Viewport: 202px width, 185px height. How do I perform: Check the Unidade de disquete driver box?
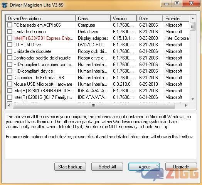coord(10,51)
